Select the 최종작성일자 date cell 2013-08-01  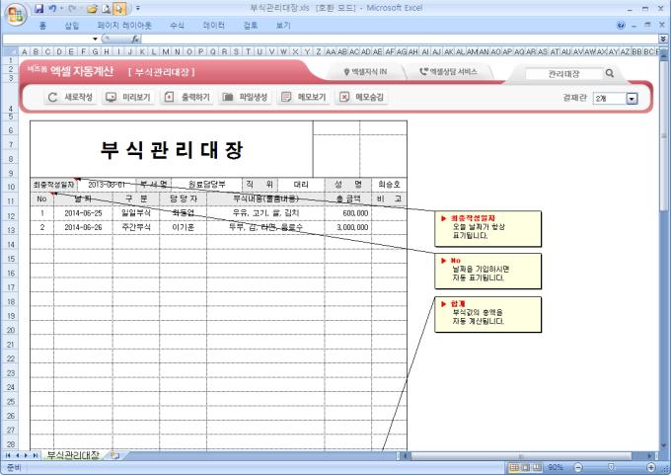[x=107, y=185]
